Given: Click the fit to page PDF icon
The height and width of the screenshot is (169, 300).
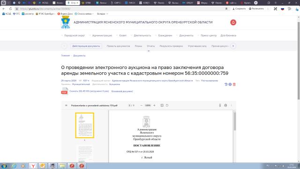Looking at the screenshot, I should click(162, 105).
